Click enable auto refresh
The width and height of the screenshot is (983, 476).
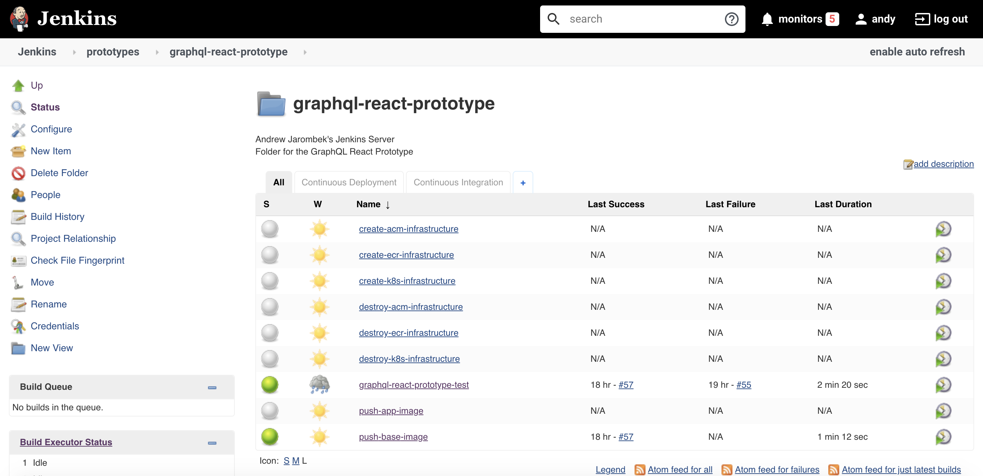point(917,52)
